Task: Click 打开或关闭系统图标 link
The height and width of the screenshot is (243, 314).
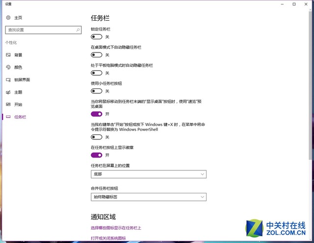Action: pos(108,238)
